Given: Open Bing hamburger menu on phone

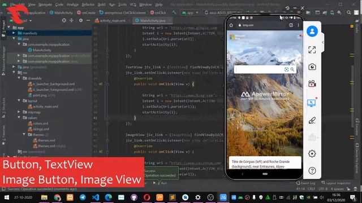Looking at the screenshot, I should 299,37.
